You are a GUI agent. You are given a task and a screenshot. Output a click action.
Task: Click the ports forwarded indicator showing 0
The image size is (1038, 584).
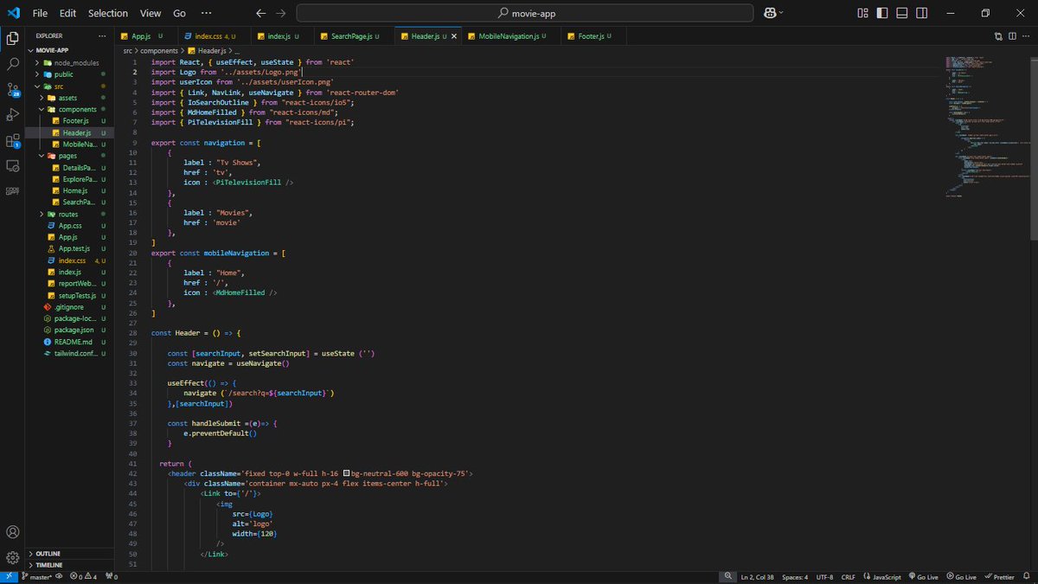pyautogui.click(x=111, y=577)
